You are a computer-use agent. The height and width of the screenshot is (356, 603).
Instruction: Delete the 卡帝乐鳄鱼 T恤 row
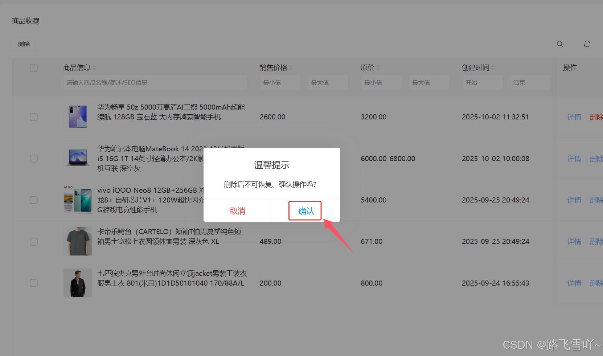click(596, 241)
